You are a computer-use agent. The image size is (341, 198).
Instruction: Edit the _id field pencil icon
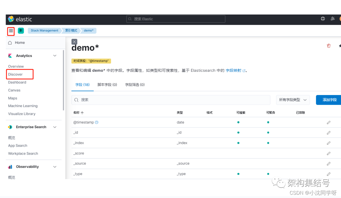(x=329, y=133)
